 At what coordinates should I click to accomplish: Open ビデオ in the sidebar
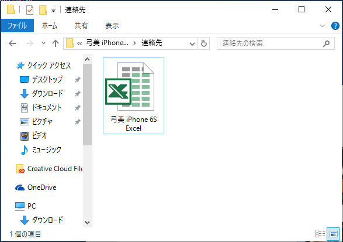click(x=33, y=135)
